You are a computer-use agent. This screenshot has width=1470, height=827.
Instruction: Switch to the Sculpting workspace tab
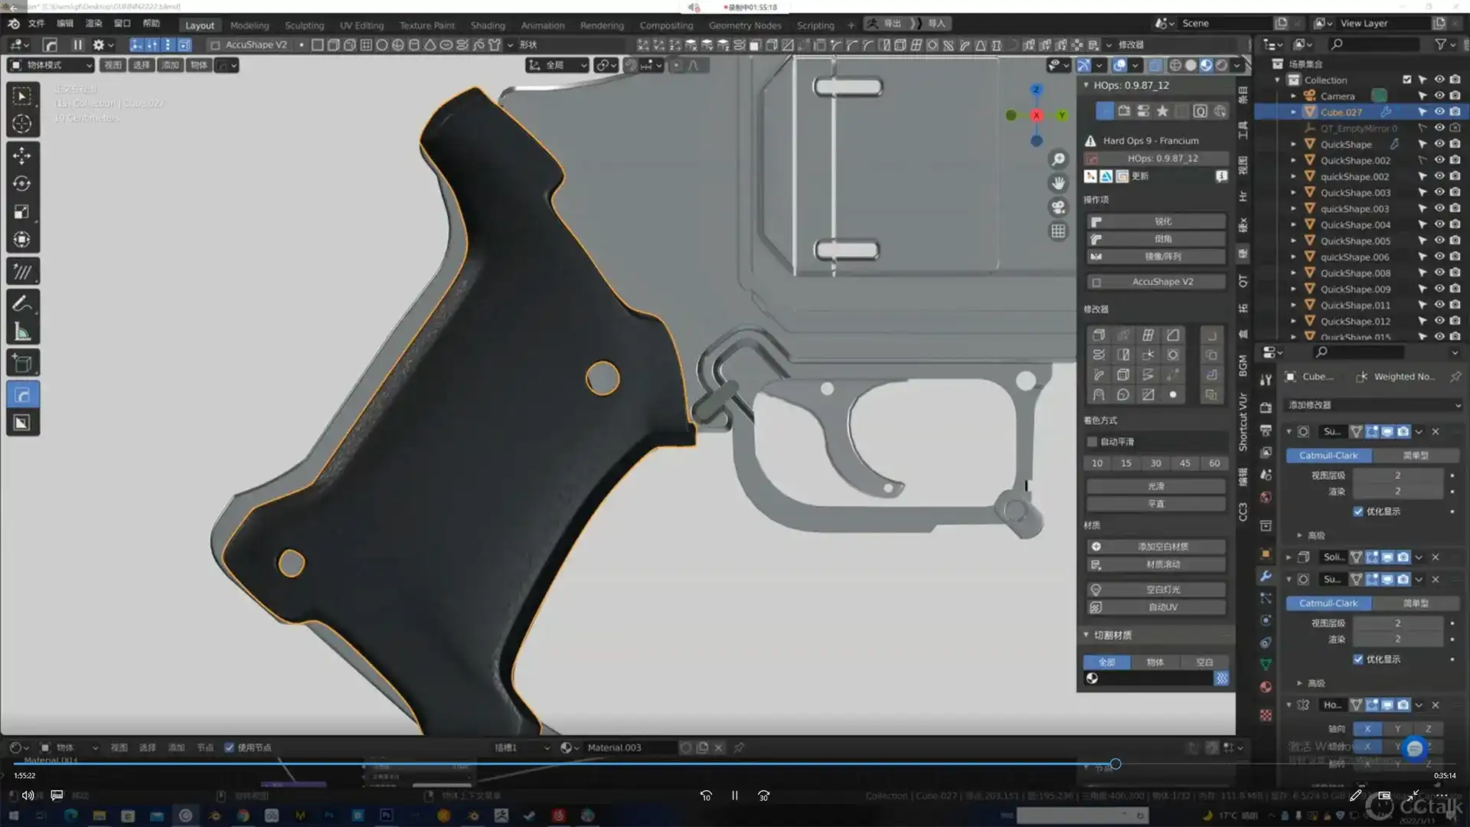coord(304,25)
